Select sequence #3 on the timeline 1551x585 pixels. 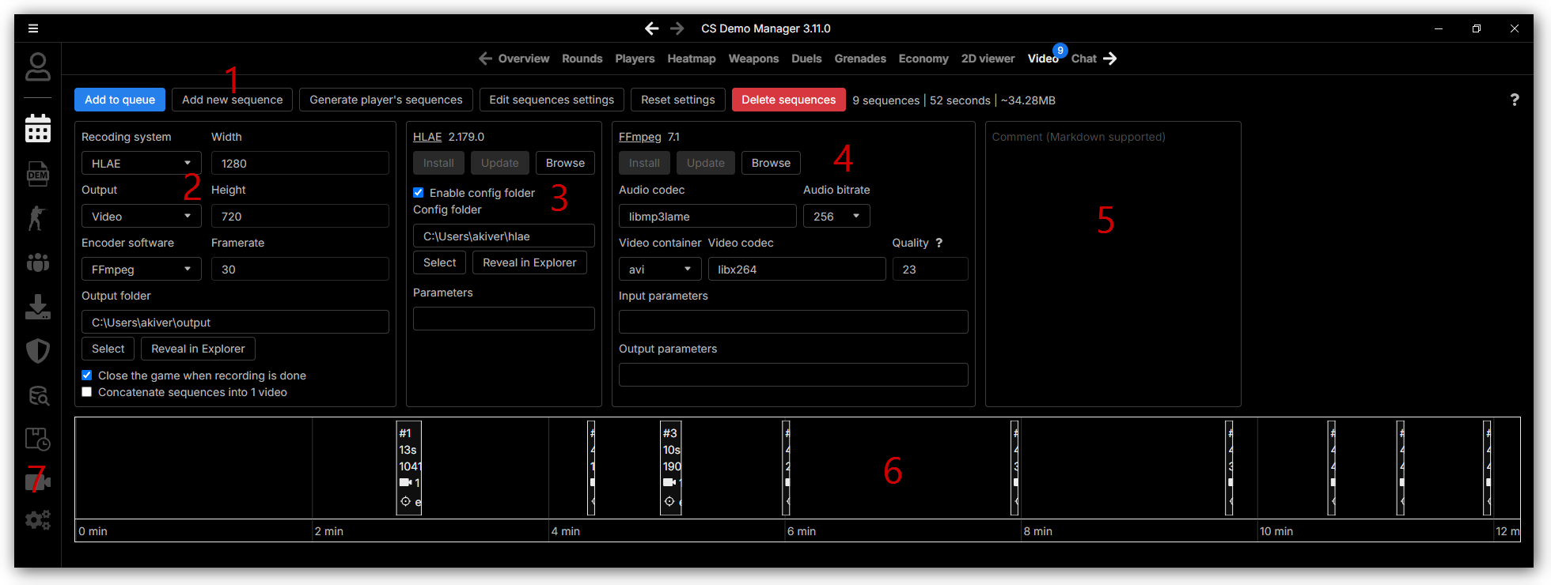pyautogui.click(x=671, y=468)
